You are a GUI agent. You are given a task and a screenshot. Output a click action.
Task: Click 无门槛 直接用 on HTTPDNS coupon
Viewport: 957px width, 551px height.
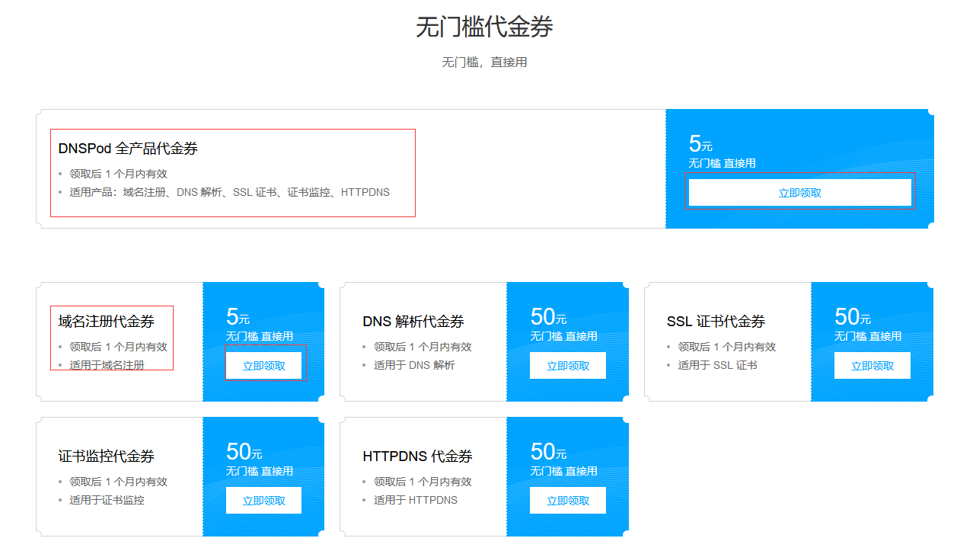(x=564, y=471)
